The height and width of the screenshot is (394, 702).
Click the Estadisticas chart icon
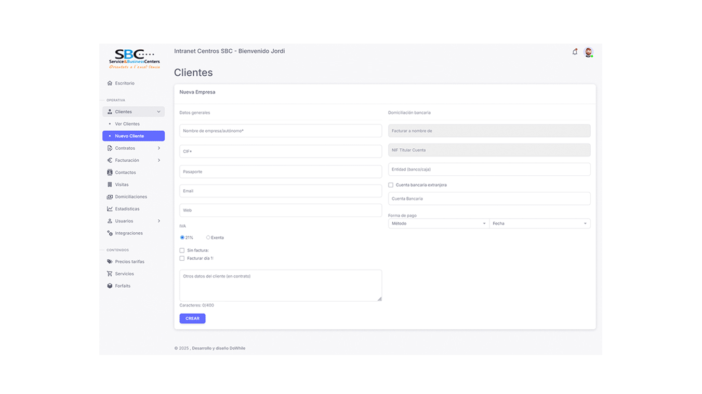(x=110, y=208)
